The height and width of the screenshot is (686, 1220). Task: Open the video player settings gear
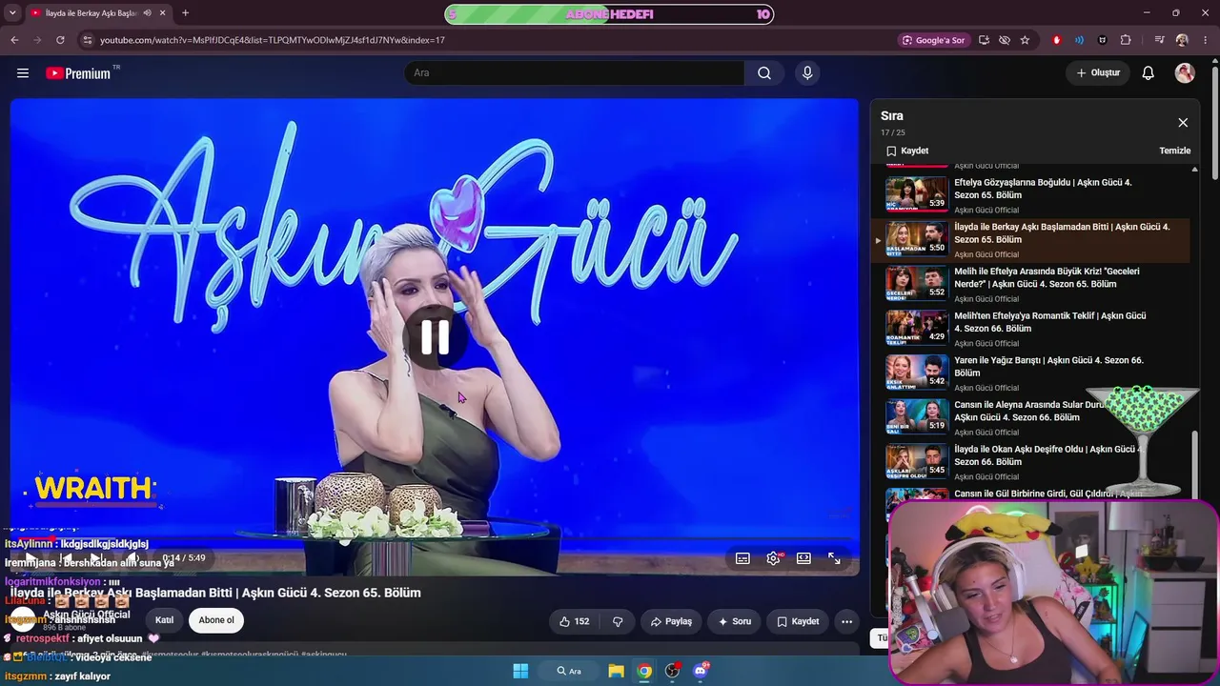[773, 558]
